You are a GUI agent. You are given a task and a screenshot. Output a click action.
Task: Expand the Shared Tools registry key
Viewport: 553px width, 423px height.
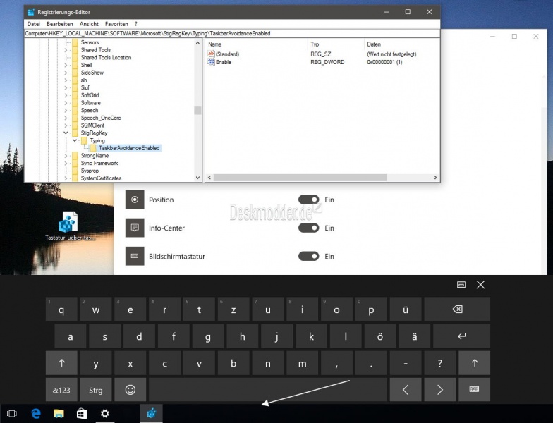pos(66,50)
